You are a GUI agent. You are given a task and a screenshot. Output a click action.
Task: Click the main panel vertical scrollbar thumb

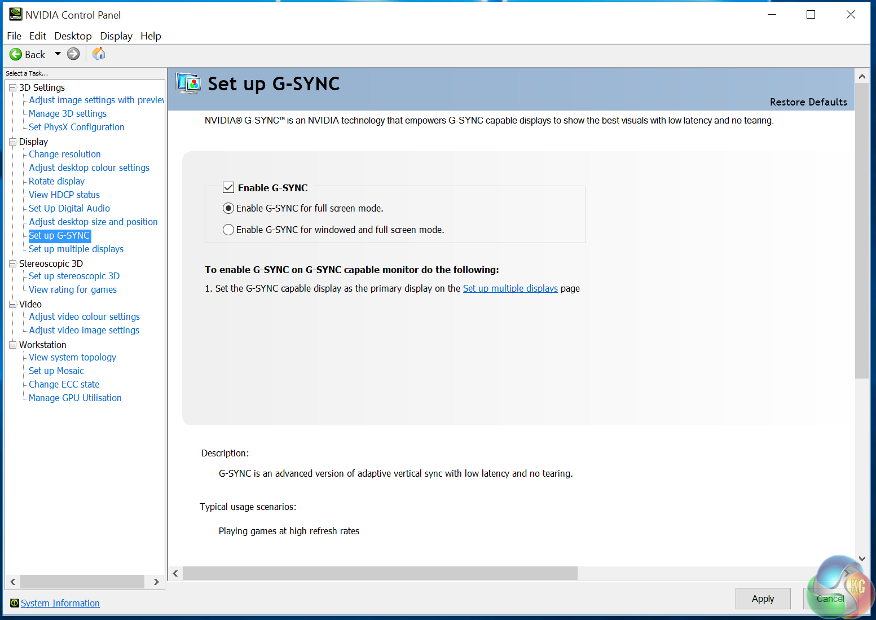[x=862, y=231]
